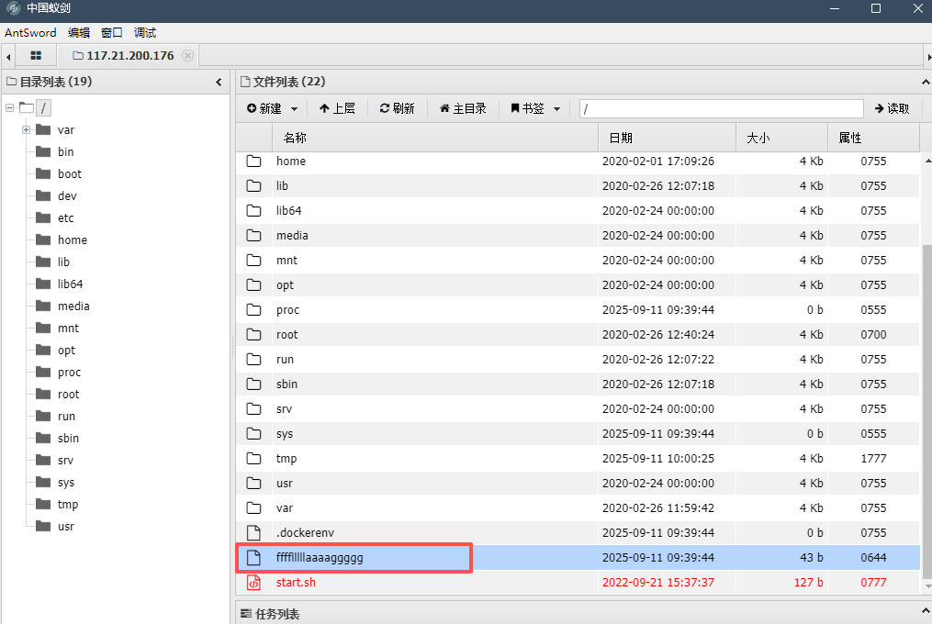The image size is (932, 624).
Task: Click the 主目录 home directory button
Action: [463, 108]
